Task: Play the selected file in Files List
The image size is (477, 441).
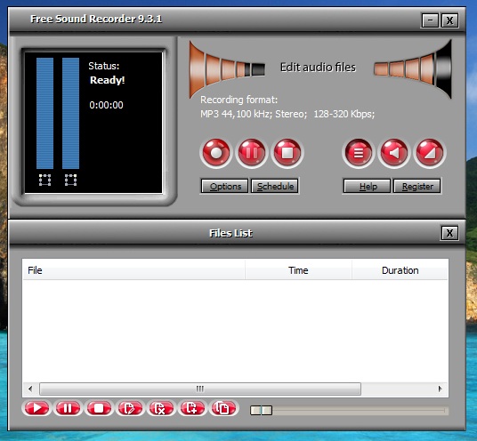Action: point(36,408)
